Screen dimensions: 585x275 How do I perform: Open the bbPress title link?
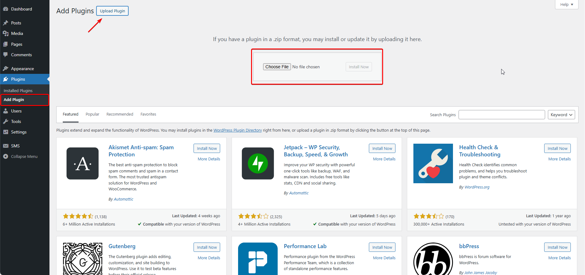[x=469, y=246]
